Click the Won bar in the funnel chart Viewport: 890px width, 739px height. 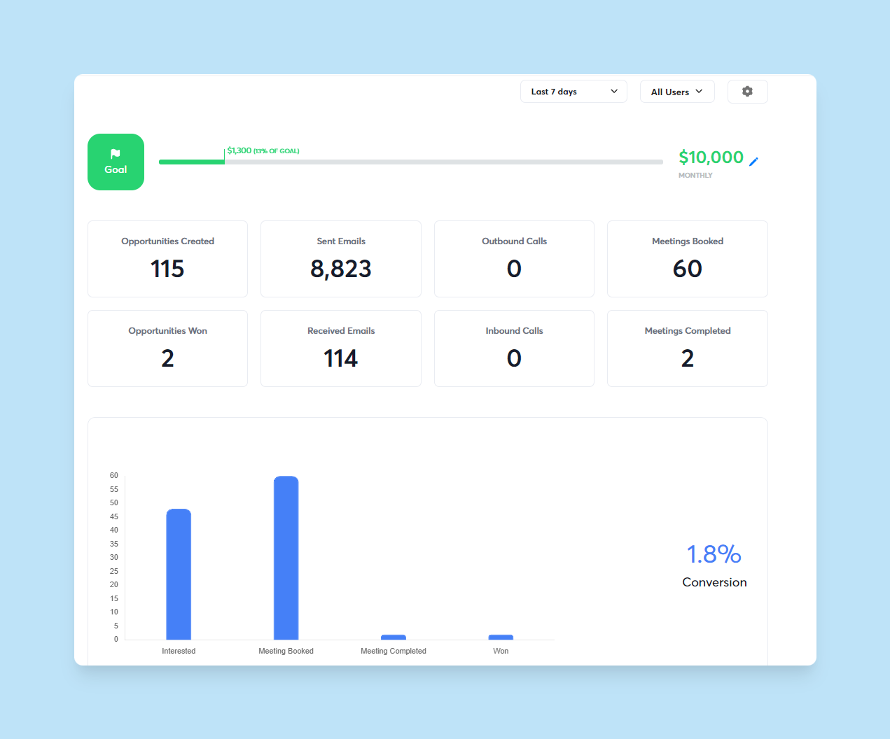coord(501,636)
